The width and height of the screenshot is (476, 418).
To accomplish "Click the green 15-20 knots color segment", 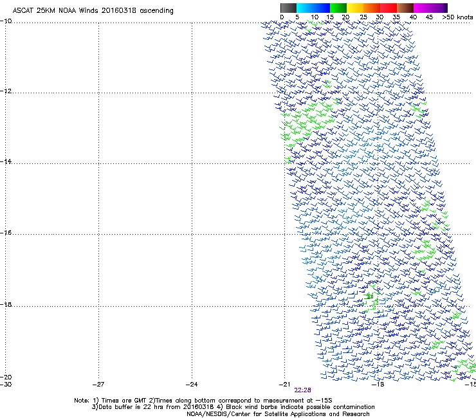I will [x=338, y=8].
